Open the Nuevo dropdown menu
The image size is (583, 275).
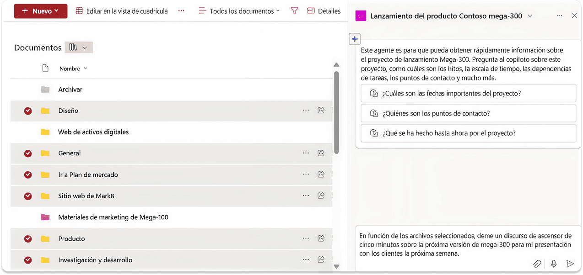coord(41,11)
